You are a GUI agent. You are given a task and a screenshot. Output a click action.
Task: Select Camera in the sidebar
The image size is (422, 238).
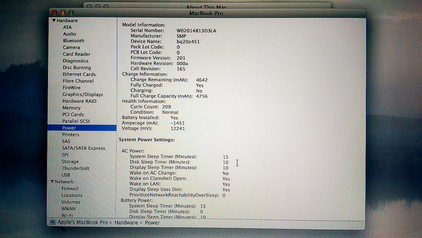[72, 47]
